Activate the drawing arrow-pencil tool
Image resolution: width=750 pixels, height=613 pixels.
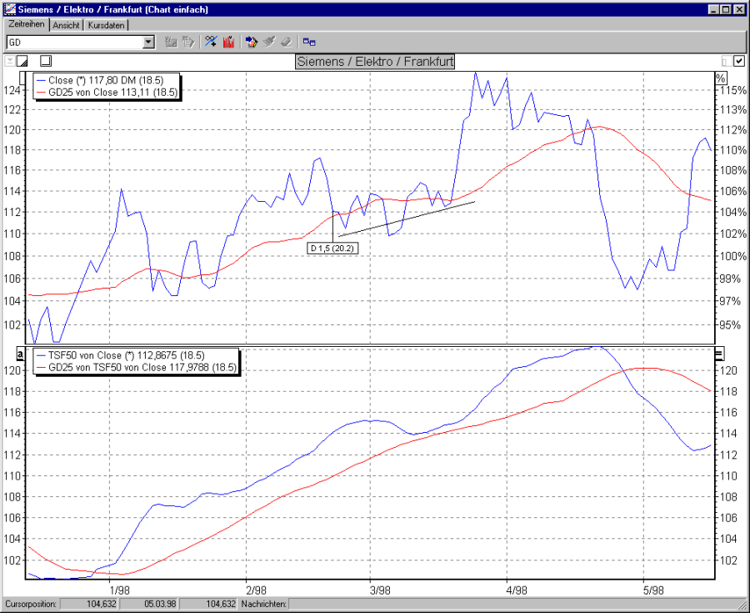coord(252,41)
